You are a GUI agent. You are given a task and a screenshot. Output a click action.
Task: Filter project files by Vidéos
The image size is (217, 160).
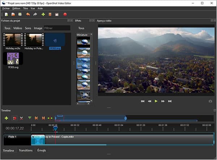[18, 28]
